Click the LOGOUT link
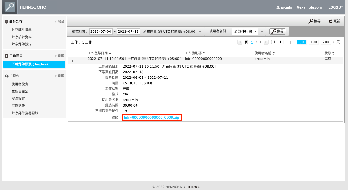This screenshot has height=190, width=348. pyautogui.click(x=336, y=7)
